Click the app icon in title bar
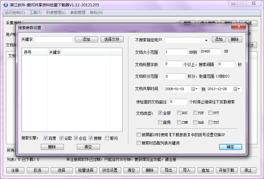 tap(6, 5)
